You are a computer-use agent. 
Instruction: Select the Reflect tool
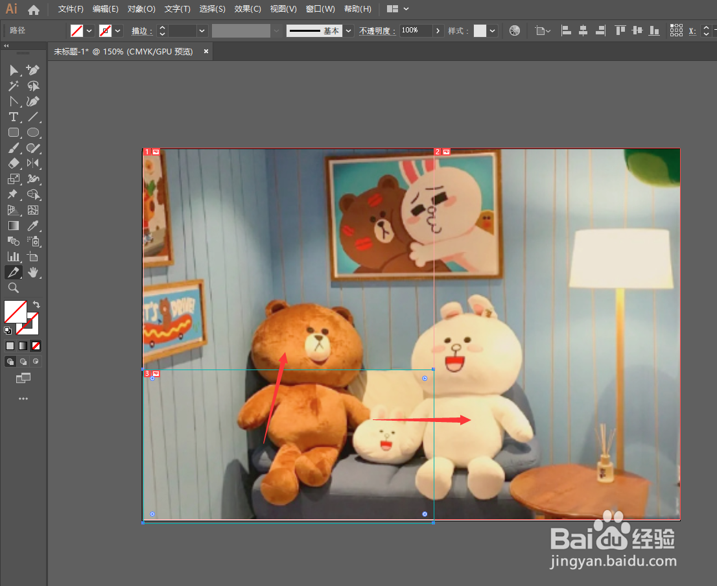33,163
